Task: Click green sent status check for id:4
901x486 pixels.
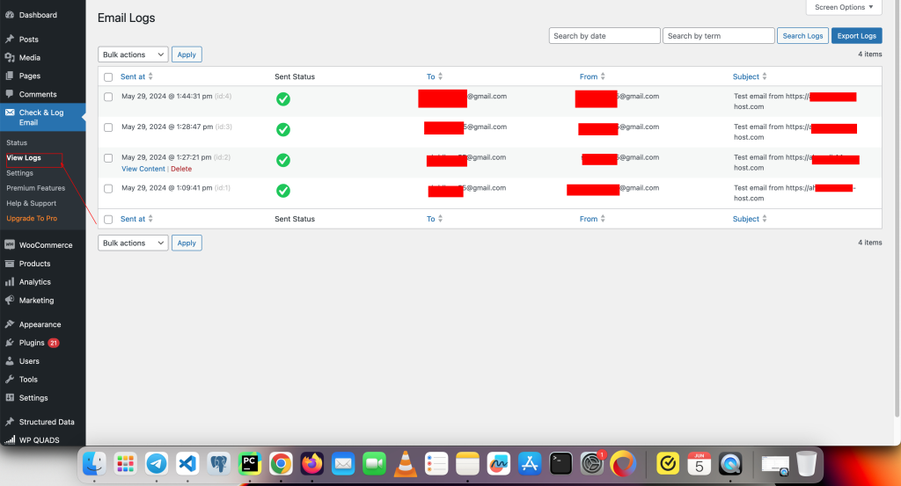Action: tap(283, 99)
